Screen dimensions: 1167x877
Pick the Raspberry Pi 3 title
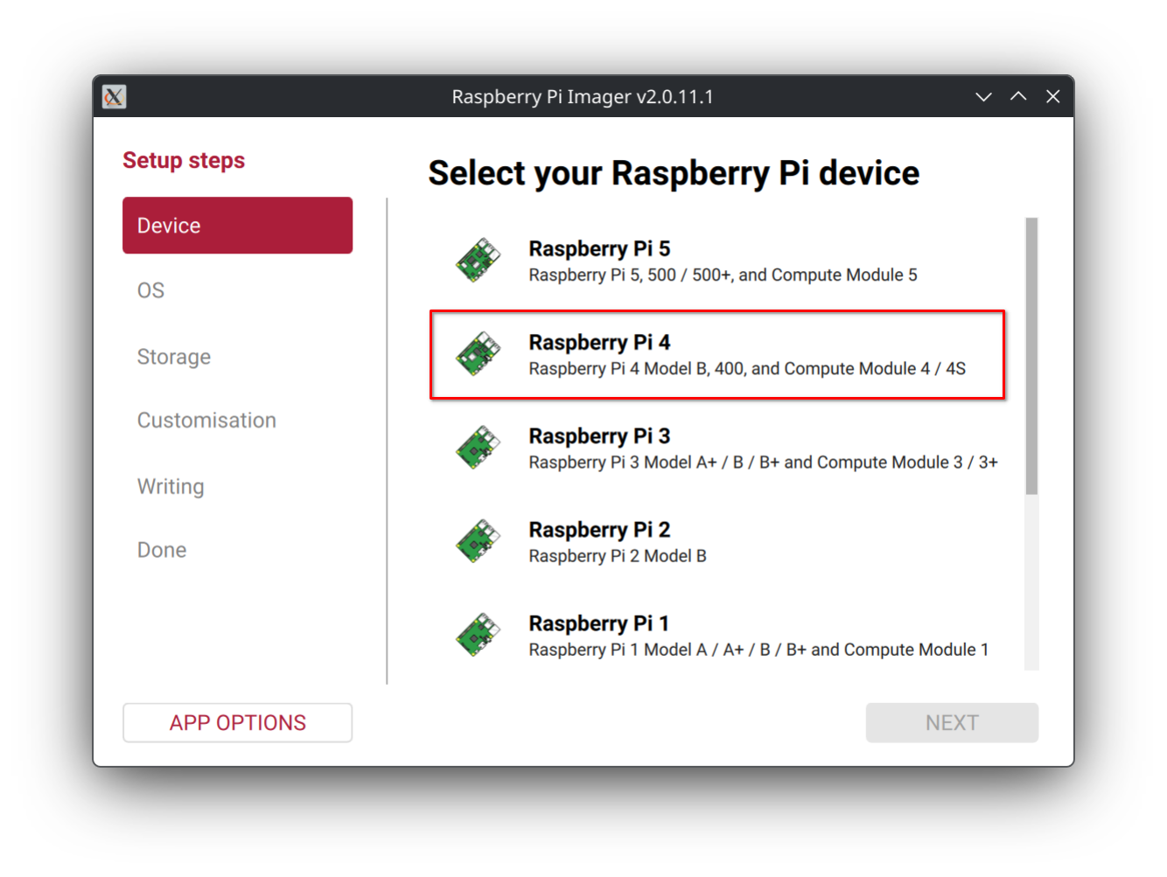click(x=599, y=436)
